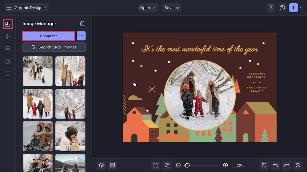Viewport: 307px width, 172px height.
Task: Open the Open dropdown menu
Action: click(148, 8)
